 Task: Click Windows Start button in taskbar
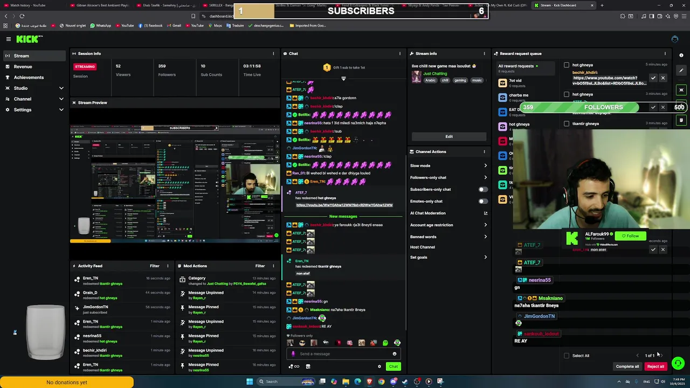(x=250, y=382)
